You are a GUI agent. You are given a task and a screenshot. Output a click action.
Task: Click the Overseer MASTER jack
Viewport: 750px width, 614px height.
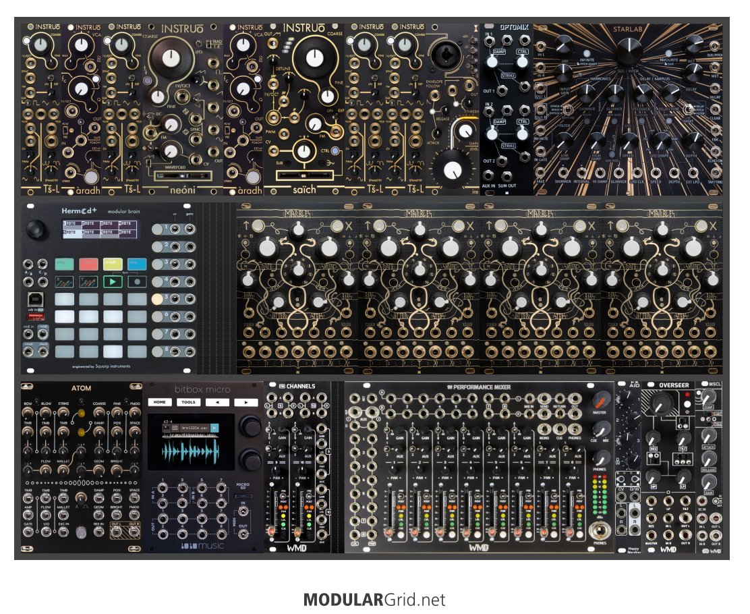652,534
